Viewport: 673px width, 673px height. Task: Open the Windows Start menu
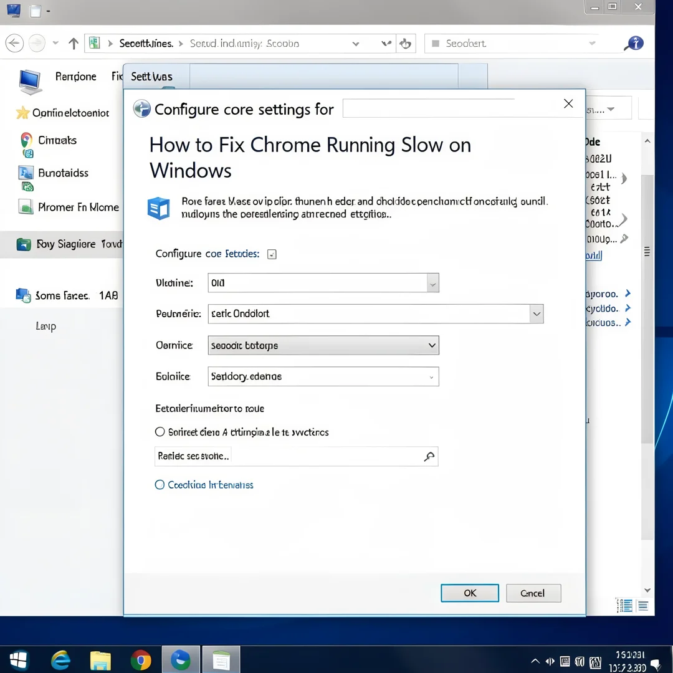pyautogui.click(x=19, y=660)
